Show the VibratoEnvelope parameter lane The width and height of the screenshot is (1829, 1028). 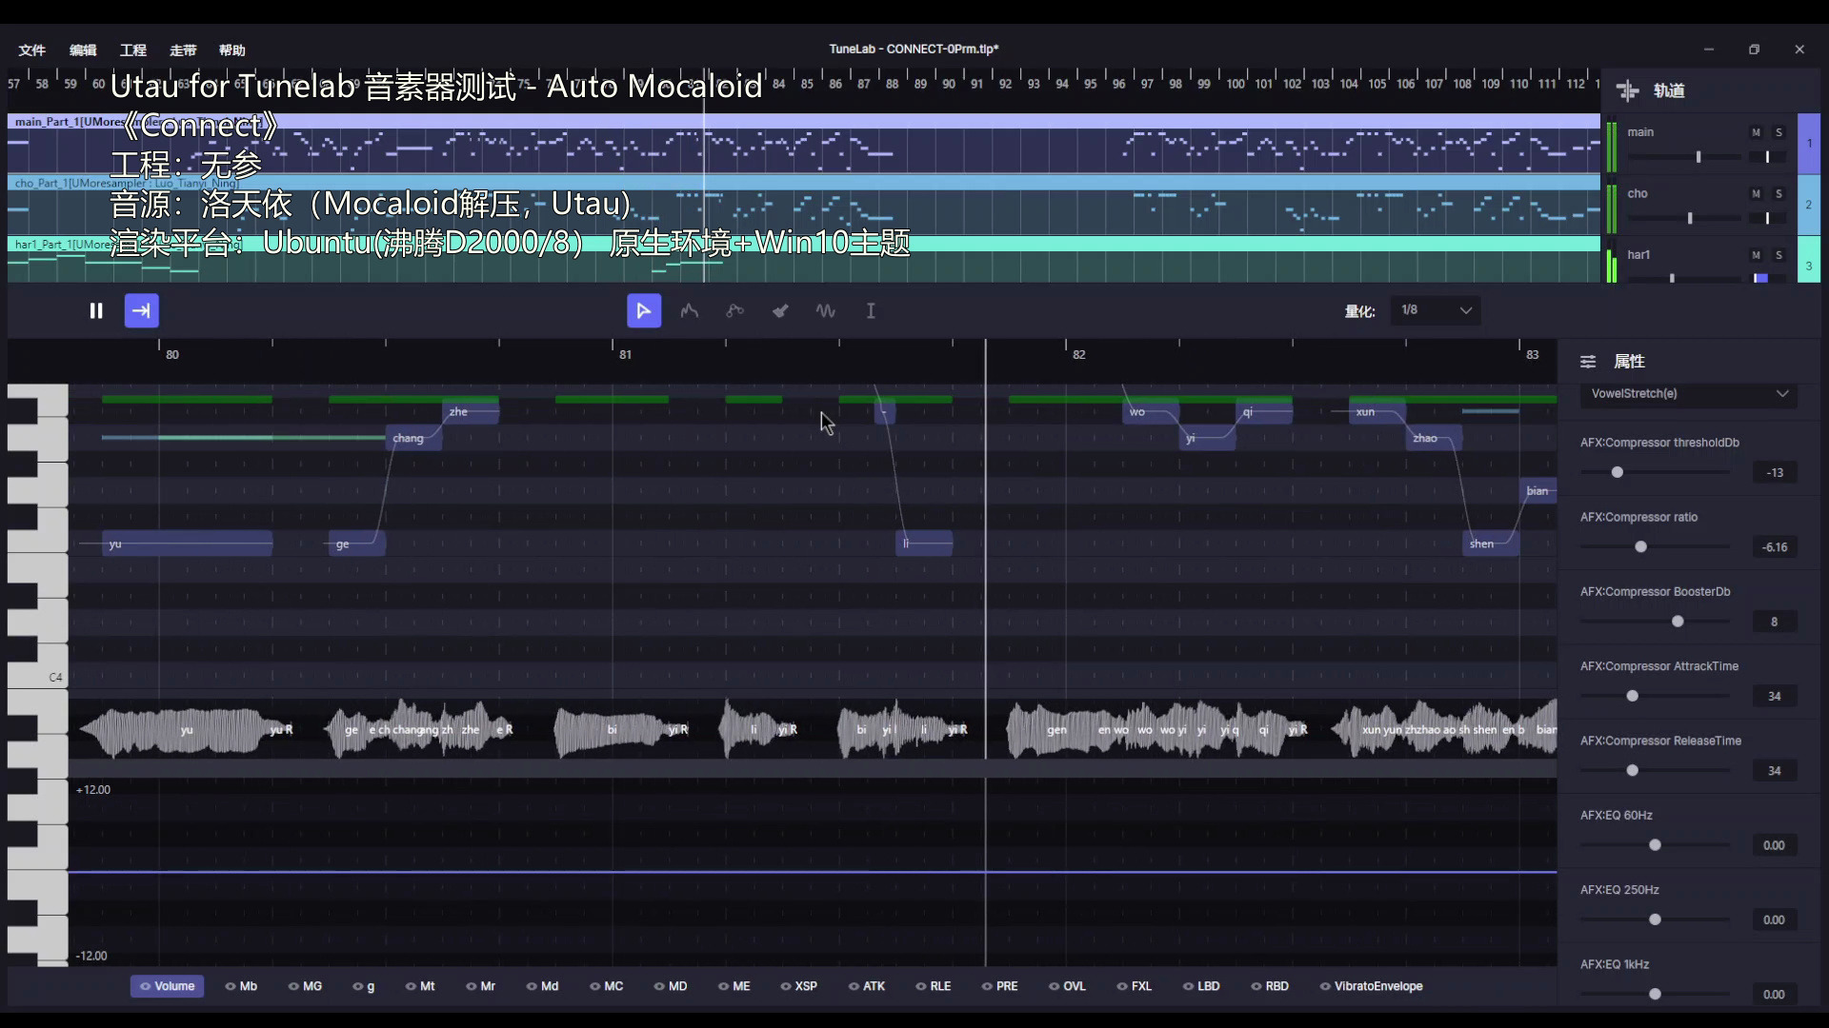click(1371, 986)
